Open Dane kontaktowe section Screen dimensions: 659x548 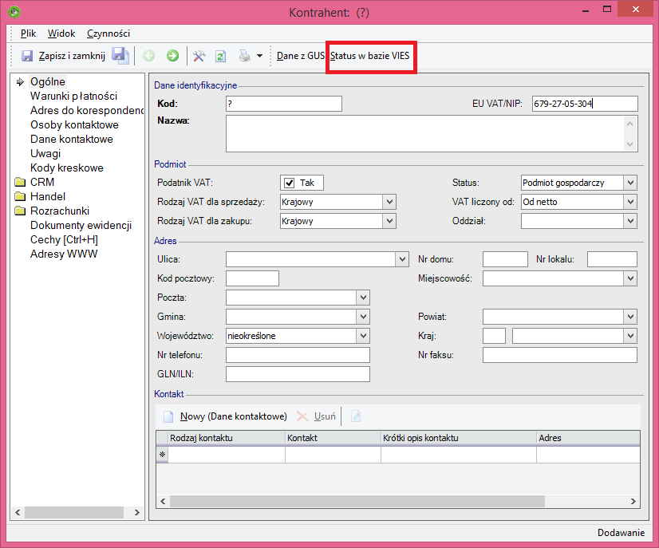(x=72, y=139)
